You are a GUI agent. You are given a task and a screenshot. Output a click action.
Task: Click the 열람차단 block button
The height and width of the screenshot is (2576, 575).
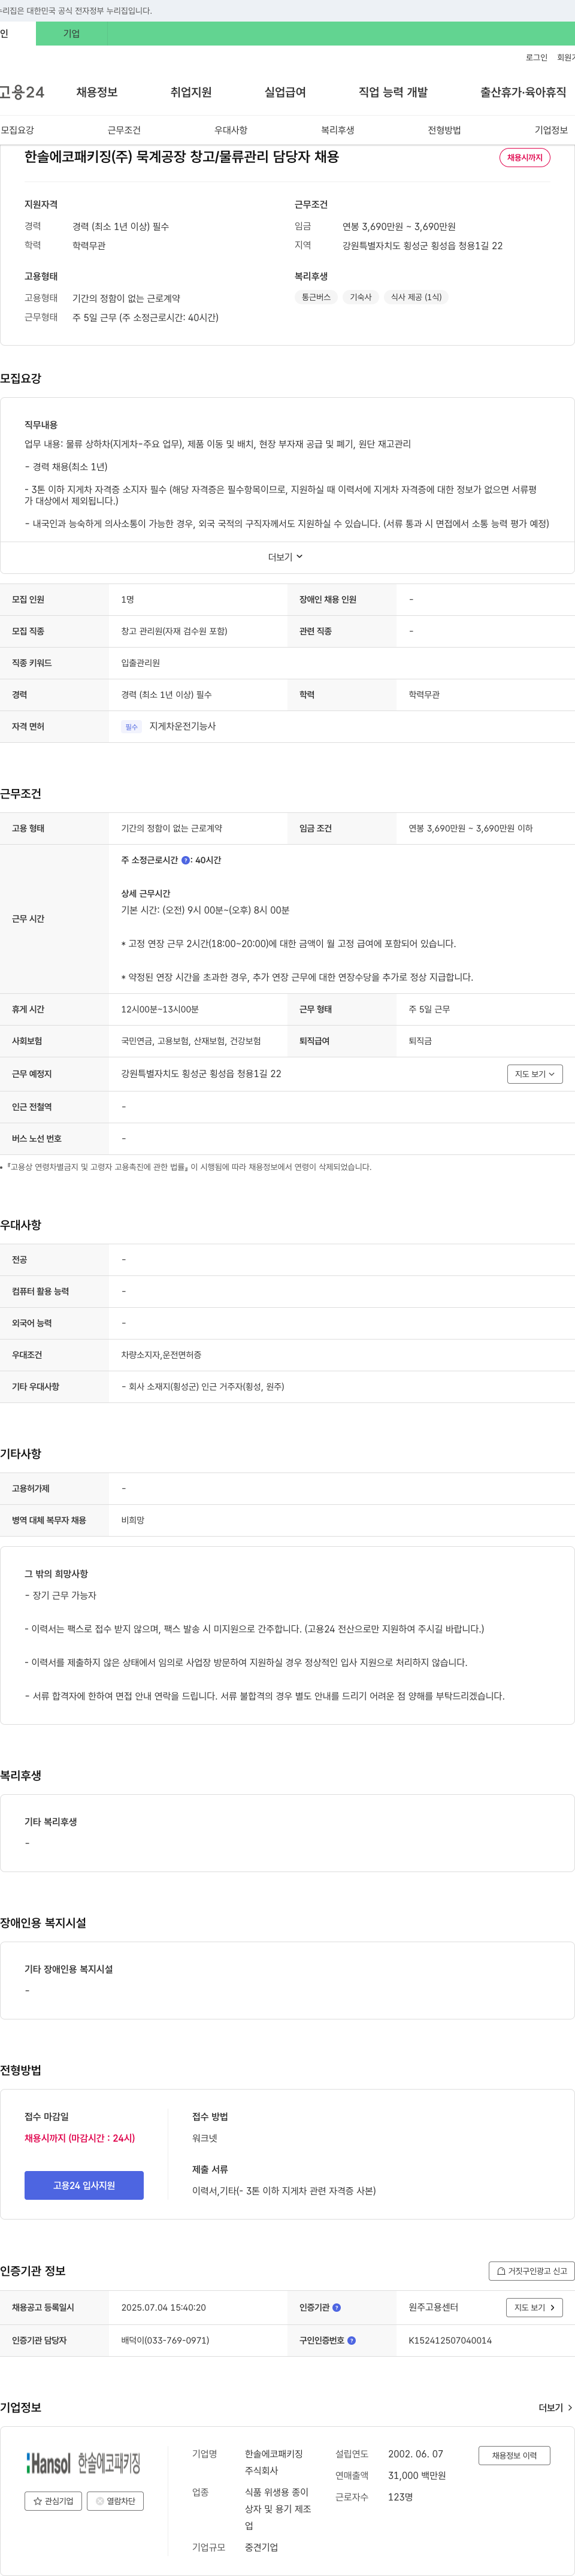click(x=116, y=2501)
